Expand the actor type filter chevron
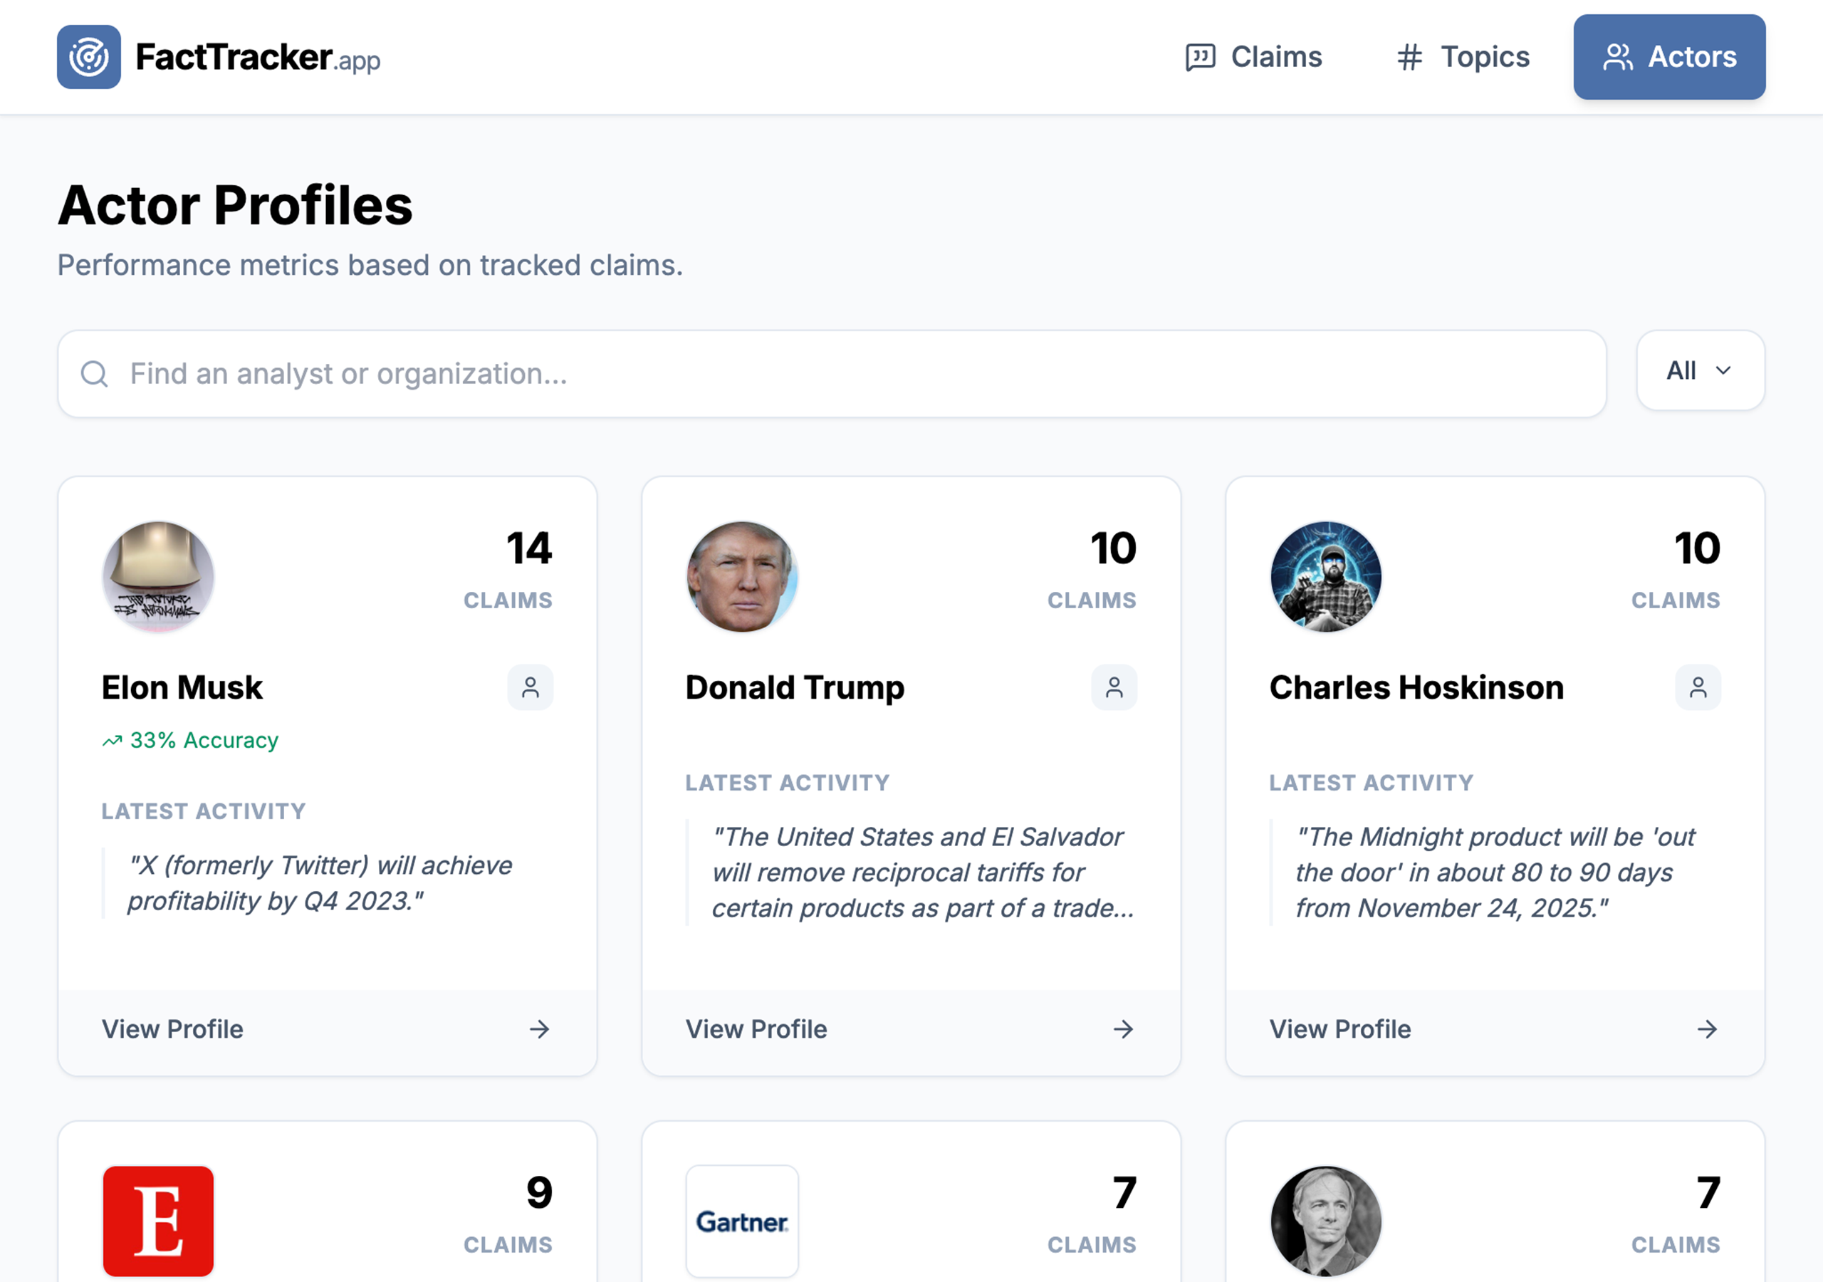1823x1282 pixels. pyautogui.click(x=1725, y=371)
